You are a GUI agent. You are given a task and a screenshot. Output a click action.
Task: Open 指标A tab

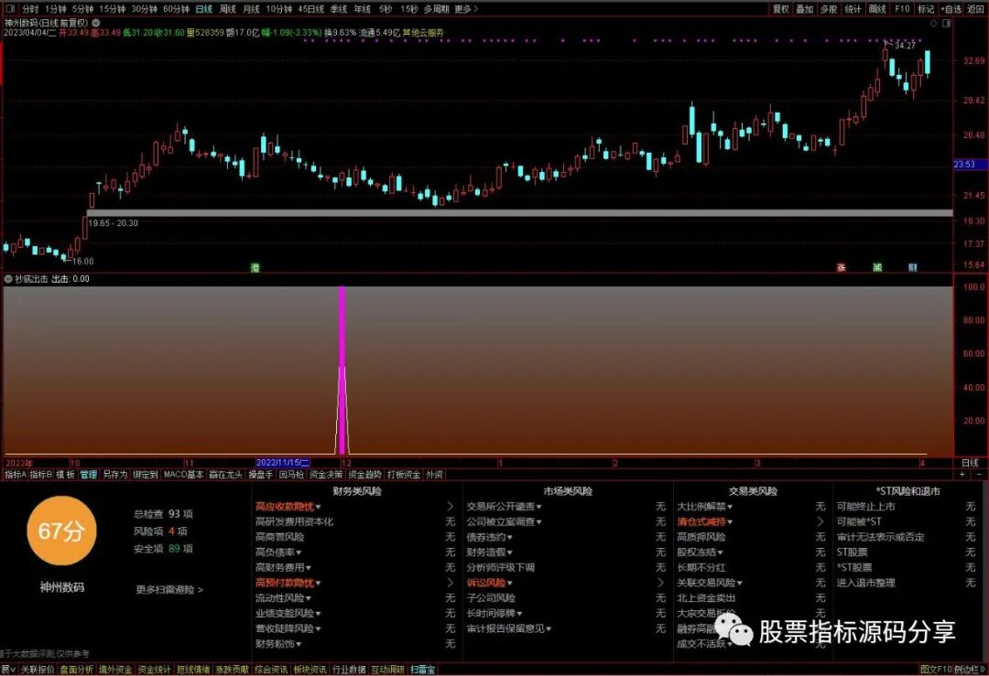(16, 475)
